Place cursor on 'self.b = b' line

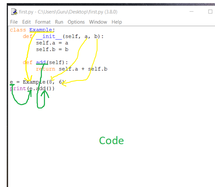click(52, 49)
